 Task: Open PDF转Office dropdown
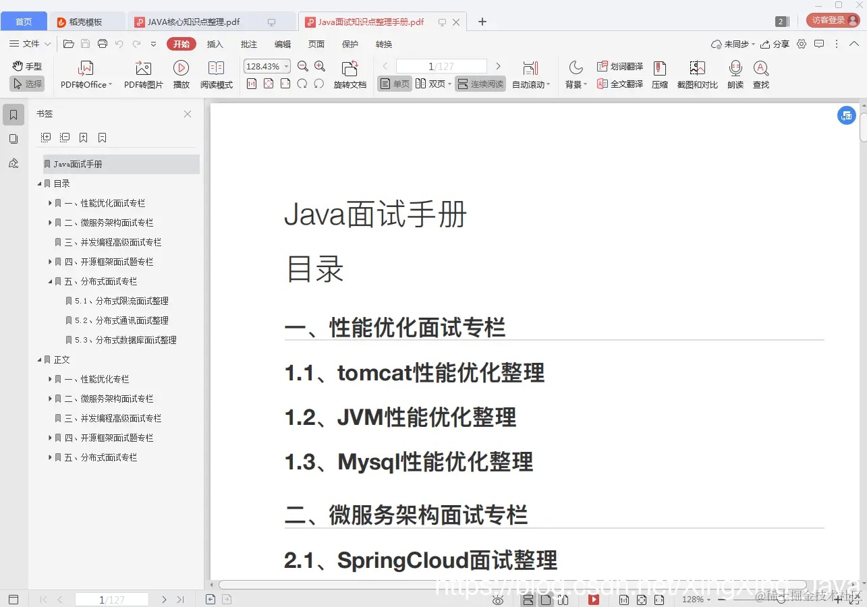click(x=86, y=74)
